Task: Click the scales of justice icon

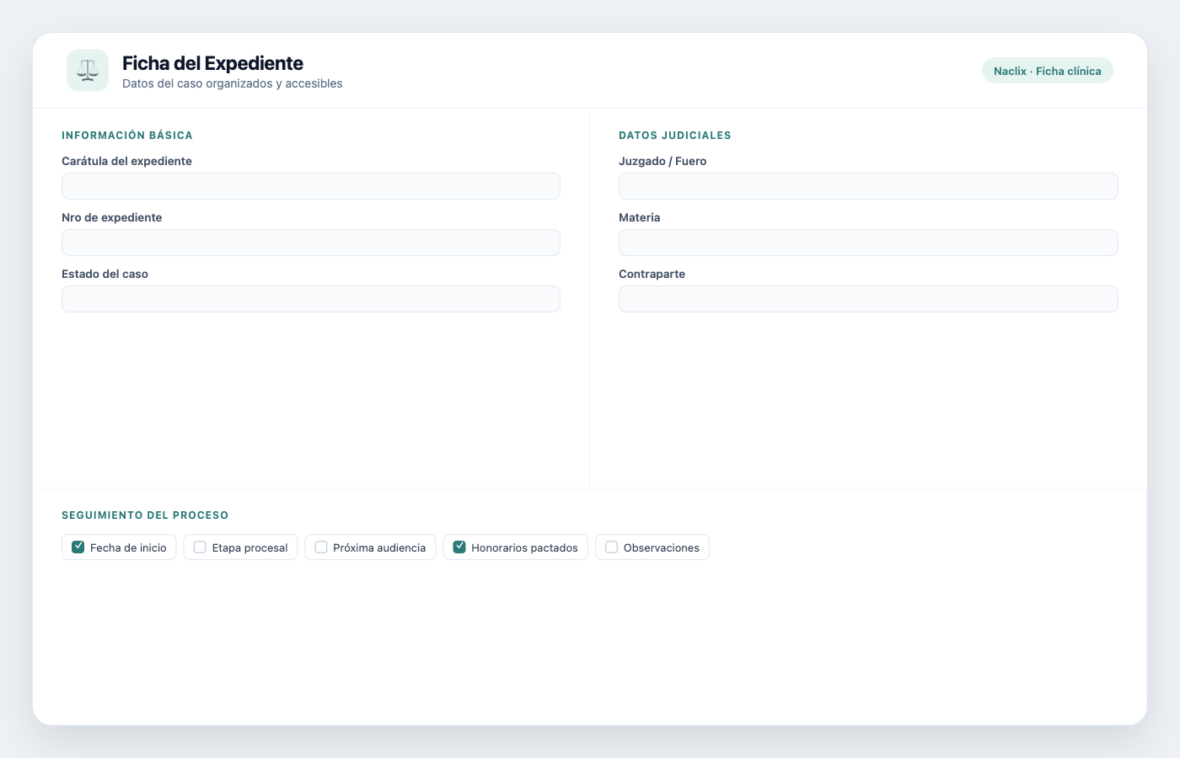Action: pos(88,71)
